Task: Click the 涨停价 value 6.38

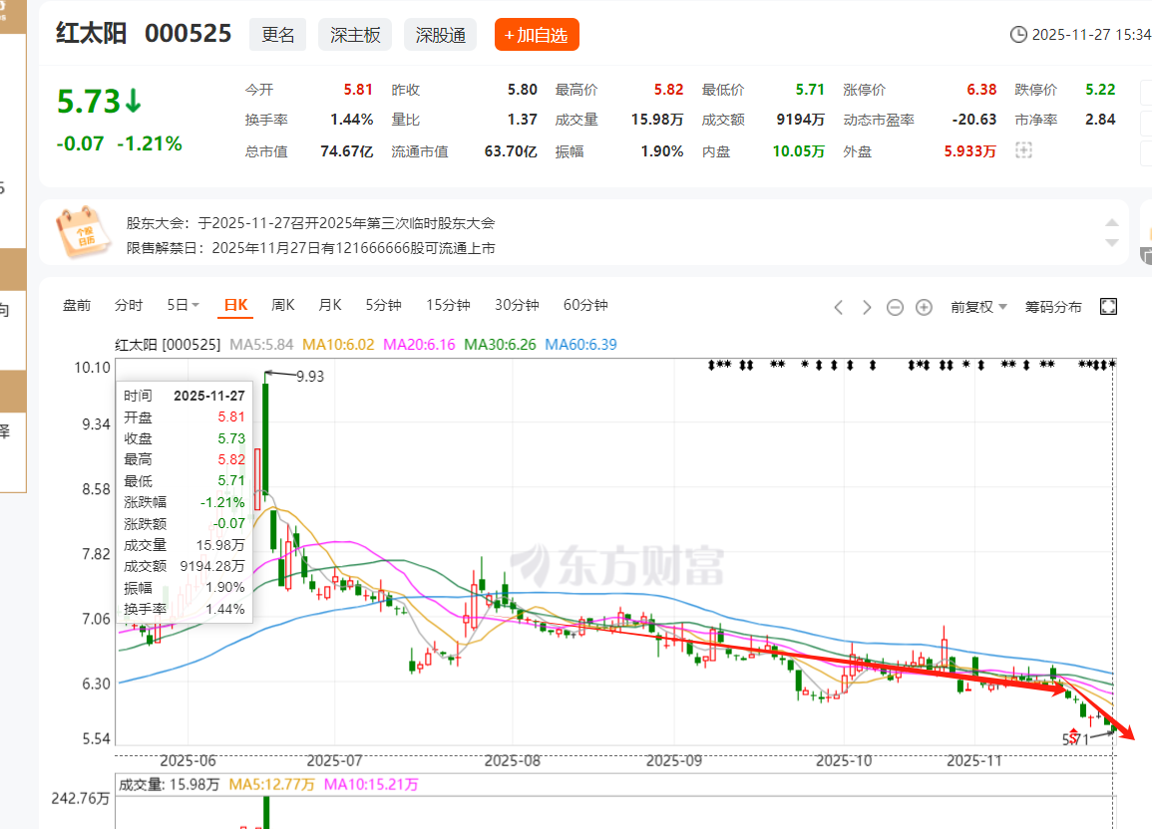Action: (981, 90)
